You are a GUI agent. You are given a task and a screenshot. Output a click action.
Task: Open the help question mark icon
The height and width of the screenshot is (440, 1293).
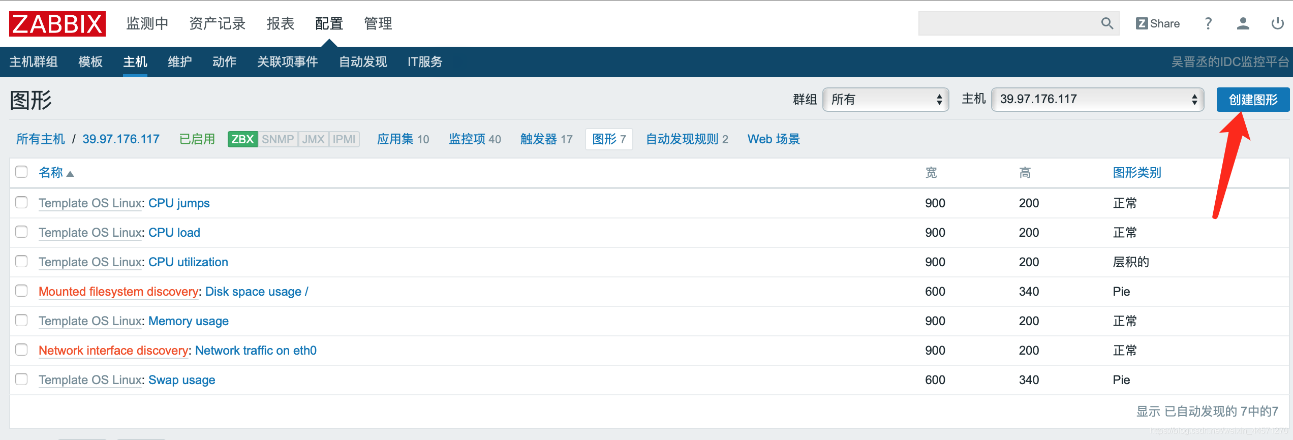[x=1209, y=23]
